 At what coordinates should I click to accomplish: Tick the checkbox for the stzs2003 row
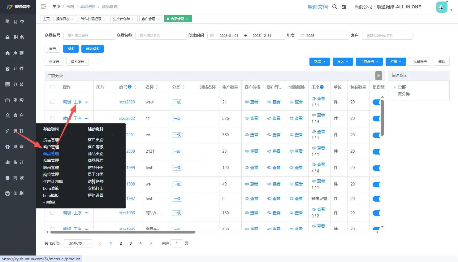52,102
